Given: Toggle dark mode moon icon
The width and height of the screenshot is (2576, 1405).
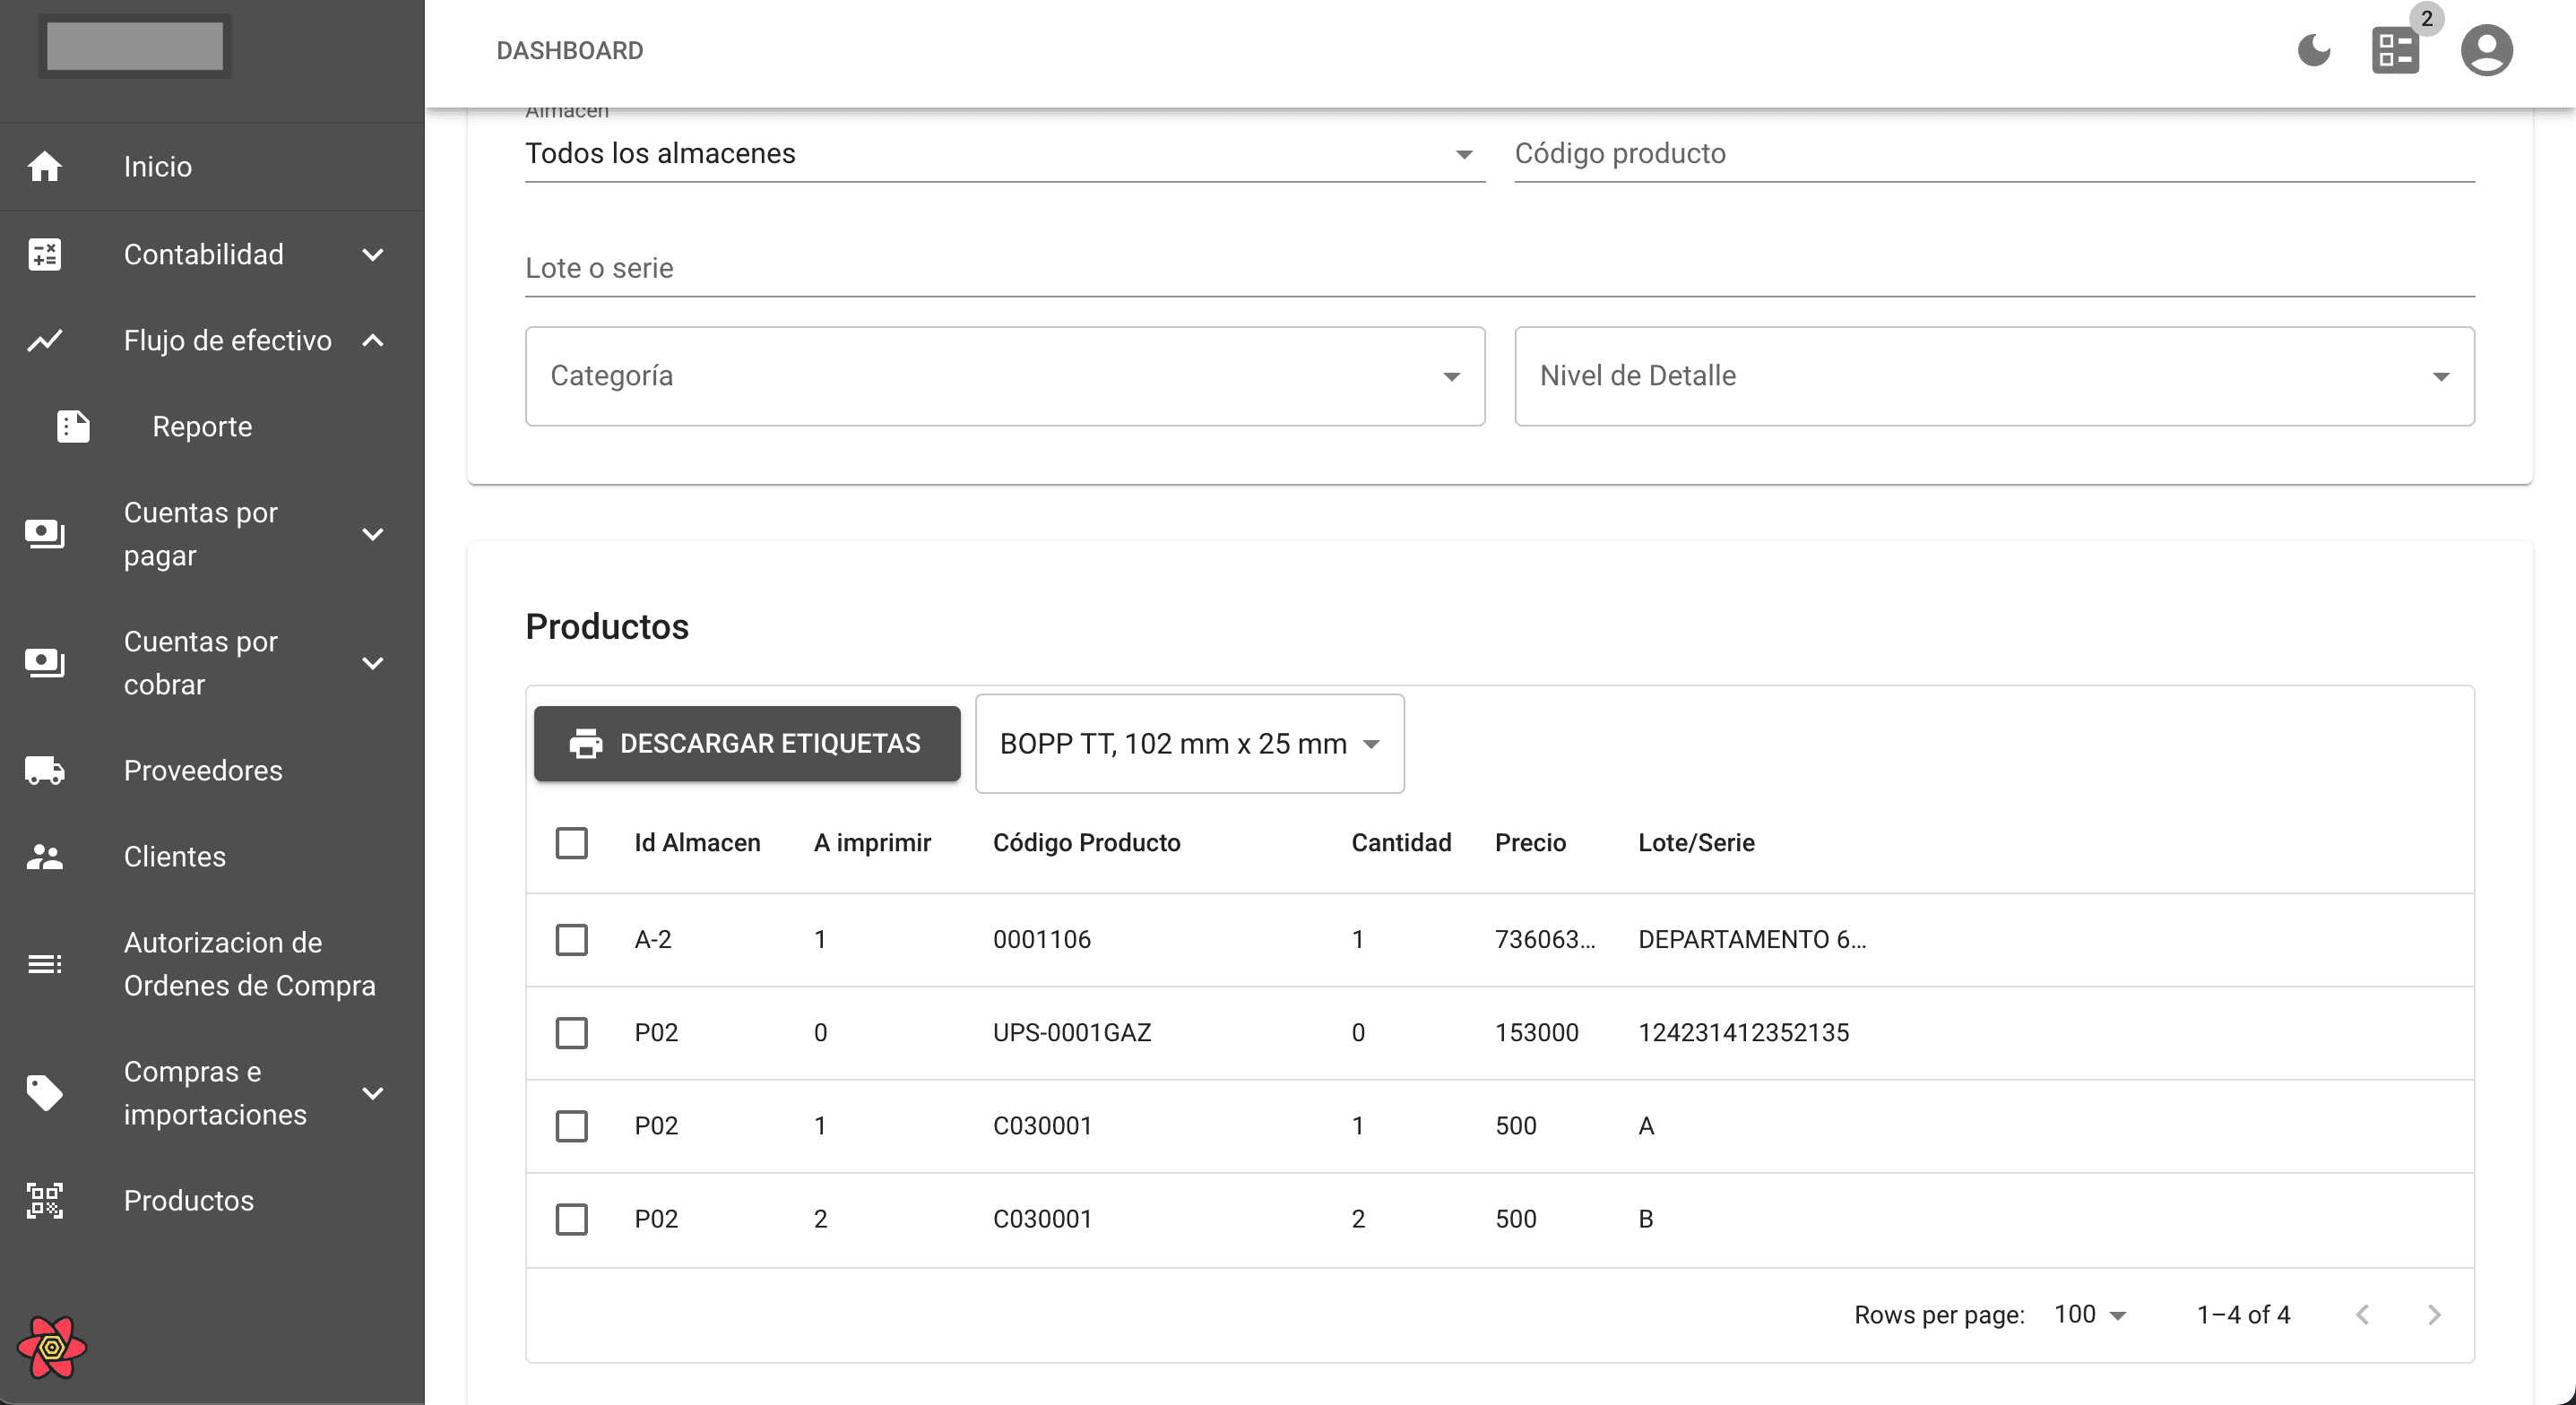Looking at the screenshot, I should pos(2313,50).
